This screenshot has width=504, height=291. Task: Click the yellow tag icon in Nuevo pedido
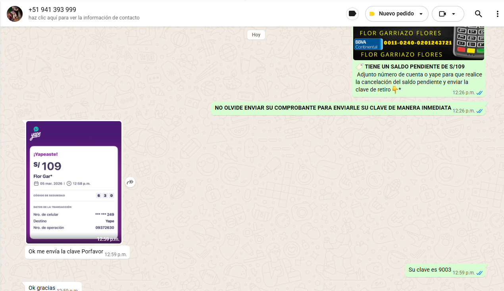pyautogui.click(x=372, y=14)
